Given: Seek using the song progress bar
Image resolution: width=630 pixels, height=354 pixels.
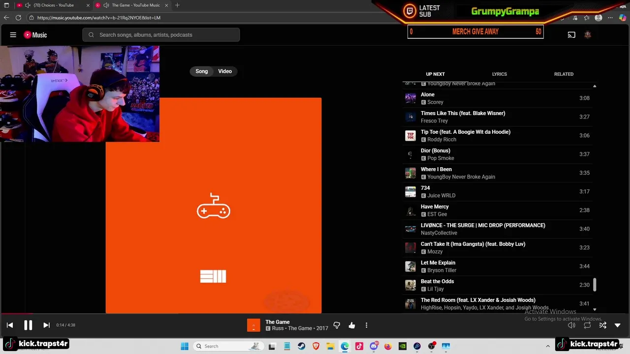Looking at the screenshot, I should tap(315, 313).
